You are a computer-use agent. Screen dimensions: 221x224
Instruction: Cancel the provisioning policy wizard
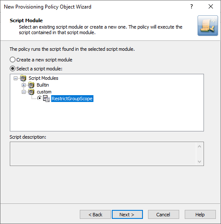tap(163, 215)
